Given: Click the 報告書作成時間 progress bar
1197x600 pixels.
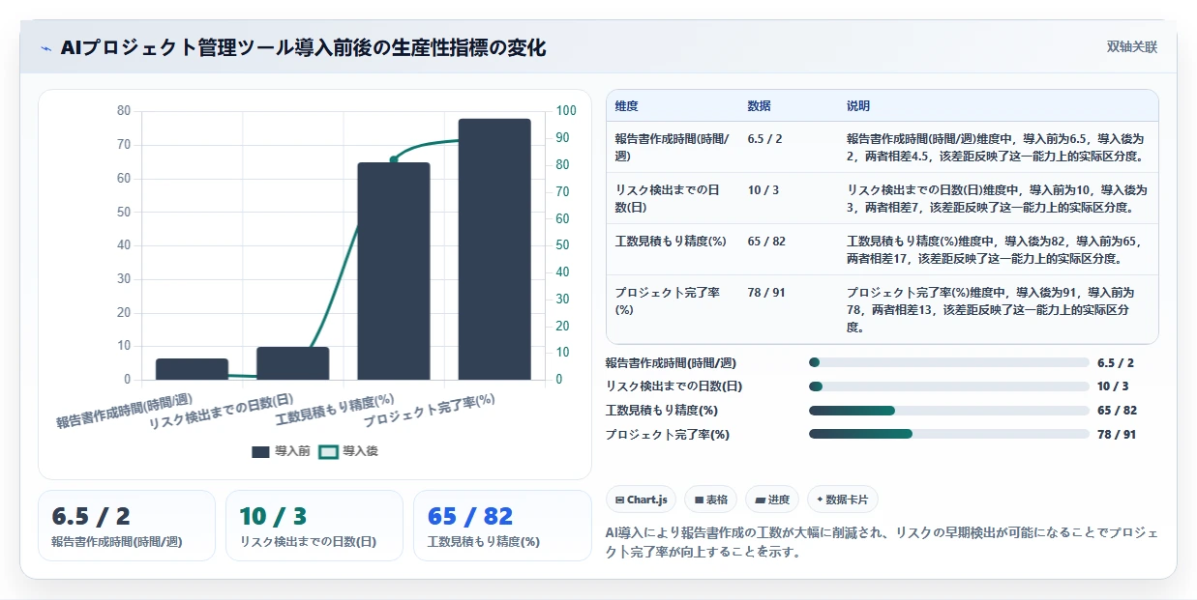Looking at the screenshot, I should [x=949, y=362].
